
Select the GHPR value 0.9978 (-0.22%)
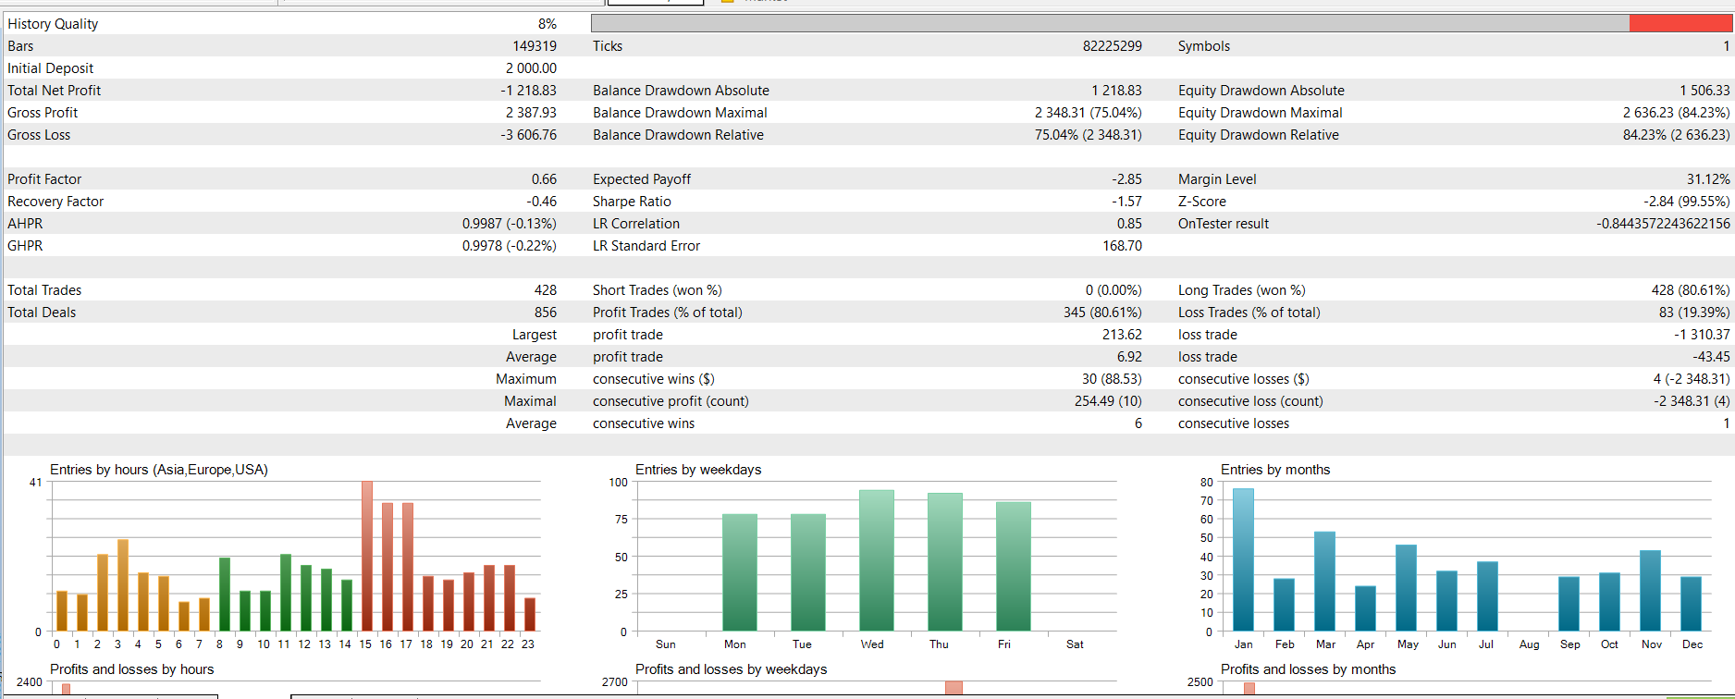point(510,246)
